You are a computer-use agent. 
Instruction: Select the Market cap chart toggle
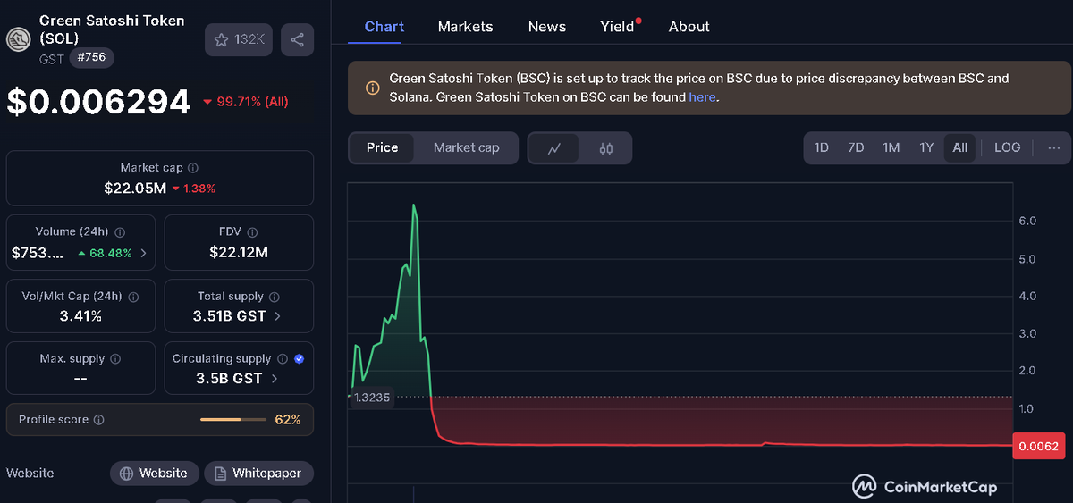pos(466,147)
